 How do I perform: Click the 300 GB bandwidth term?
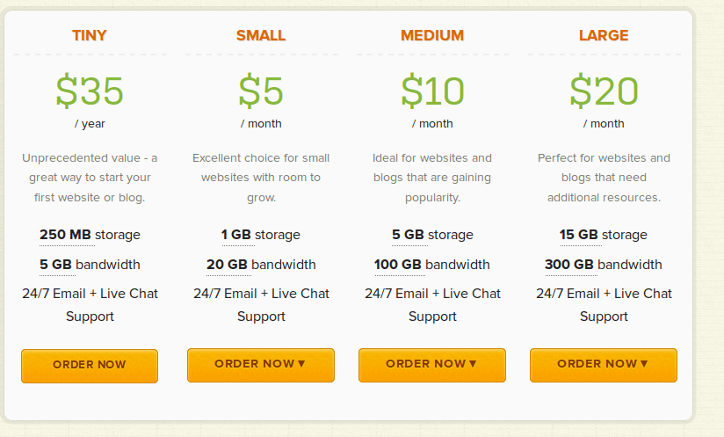click(x=569, y=265)
